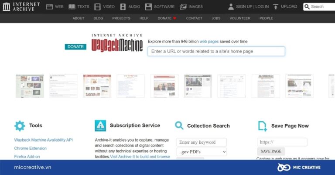The height and width of the screenshot is (175, 335).
Task: Click the red heart beside Donate
Action: coord(174,18)
